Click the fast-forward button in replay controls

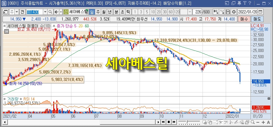pos(174,122)
